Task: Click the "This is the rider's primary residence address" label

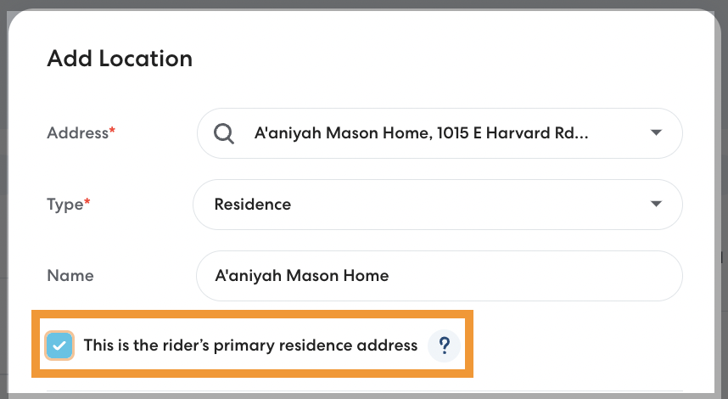Action: coord(250,346)
